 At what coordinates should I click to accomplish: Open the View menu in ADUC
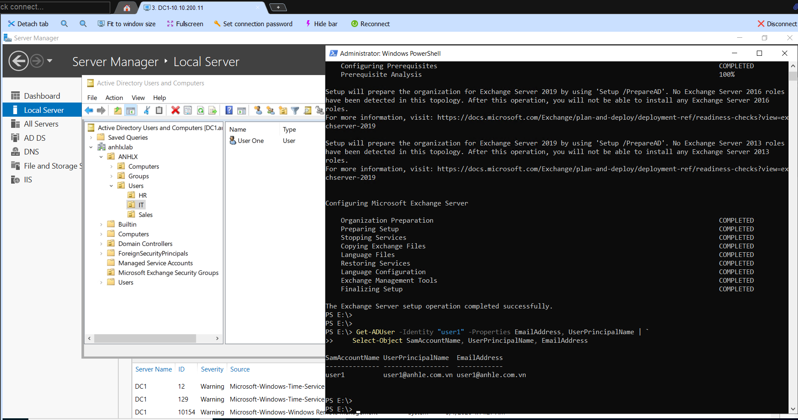138,98
